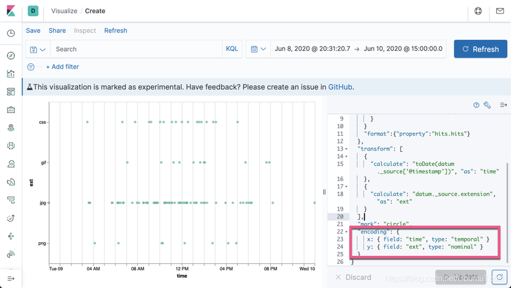Viewport: 511px width, 288px height.
Task: Click Save in top menu
Action: click(x=33, y=30)
